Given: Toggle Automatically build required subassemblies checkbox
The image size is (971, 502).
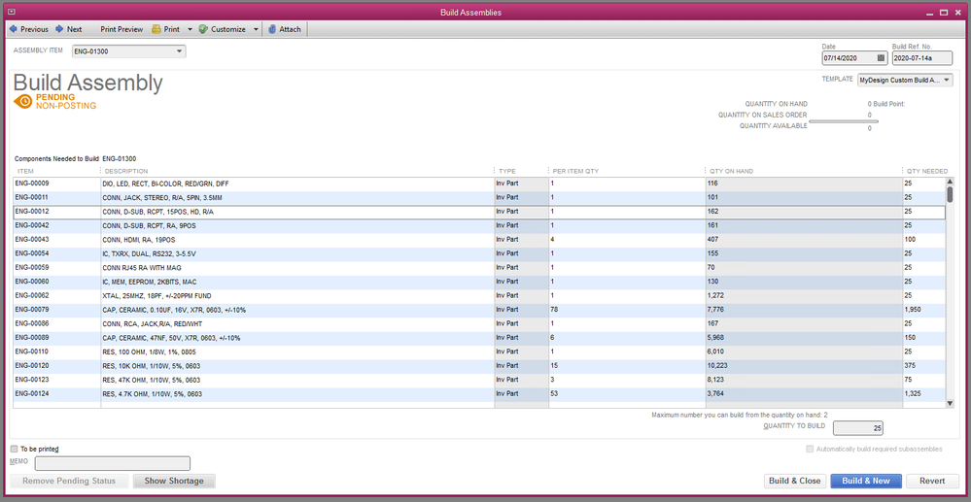Looking at the screenshot, I should (x=810, y=449).
